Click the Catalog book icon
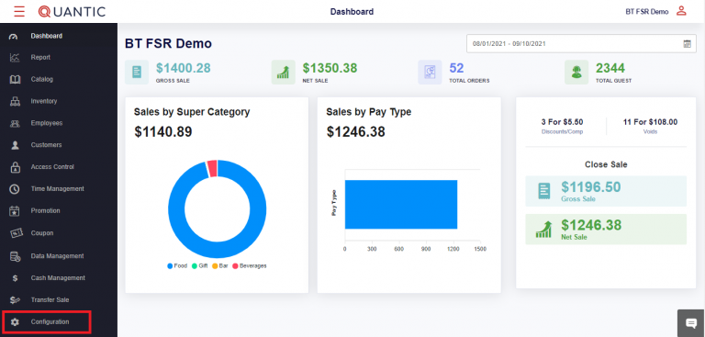 (15, 80)
